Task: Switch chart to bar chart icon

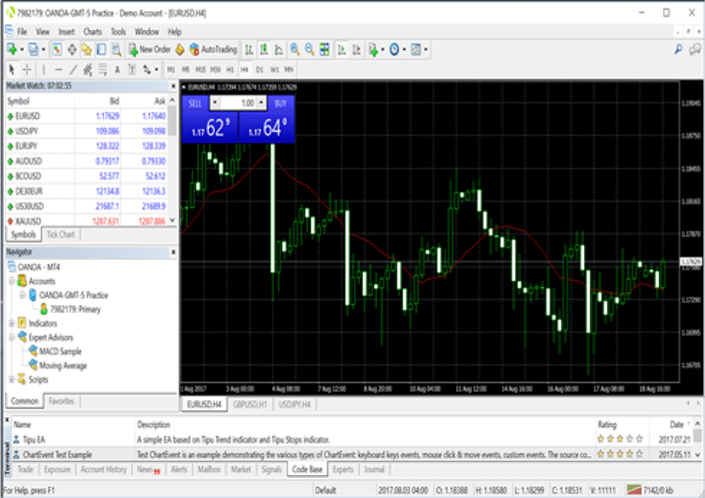Action: 249,49
